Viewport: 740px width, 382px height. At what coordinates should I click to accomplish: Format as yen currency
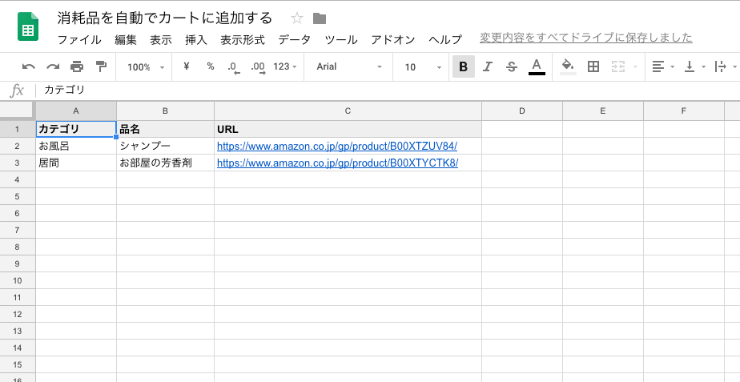pyautogui.click(x=187, y=66)
